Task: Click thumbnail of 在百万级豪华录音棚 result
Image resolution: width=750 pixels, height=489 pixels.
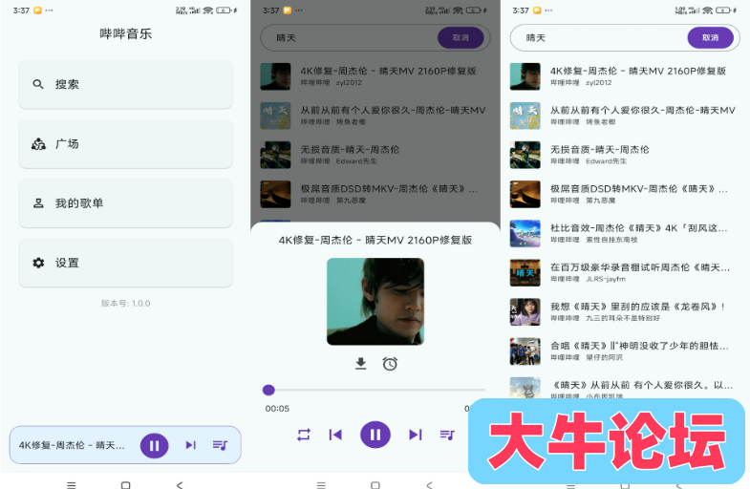Action: [525, 272]
